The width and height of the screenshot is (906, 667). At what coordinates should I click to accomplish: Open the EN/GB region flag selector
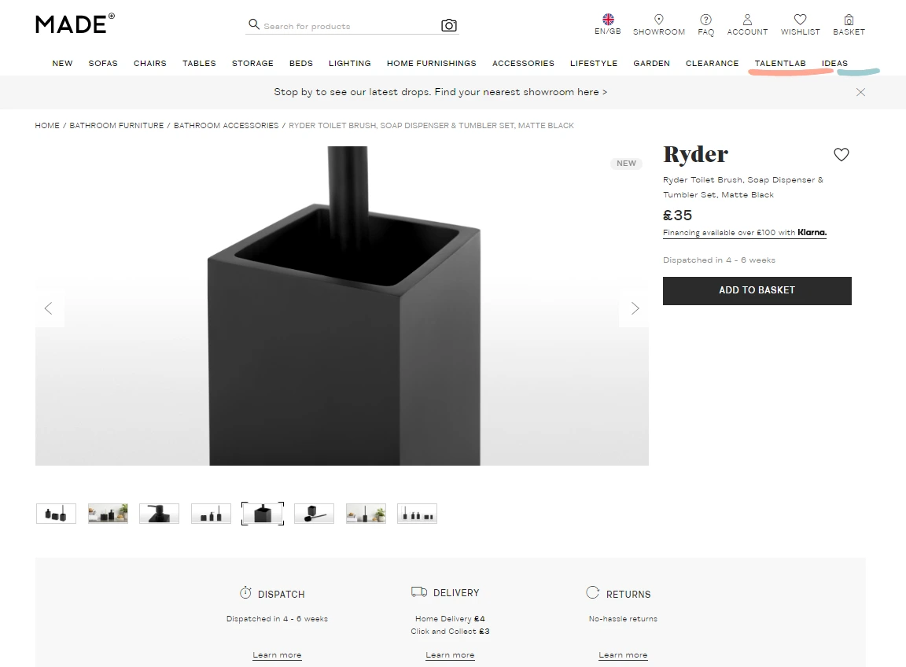coord(608,19)
